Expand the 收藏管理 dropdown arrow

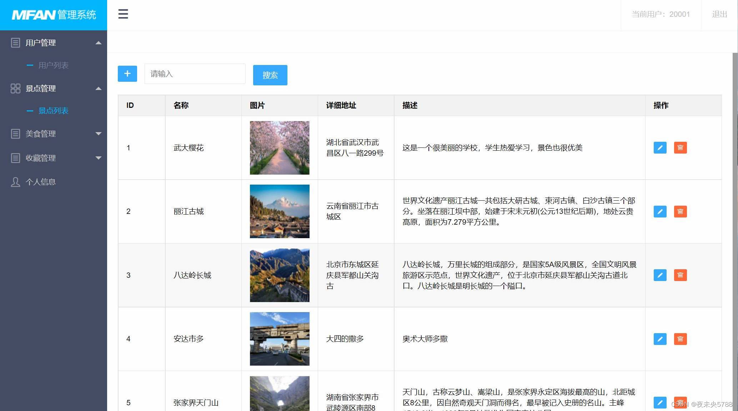pos(99,158)
